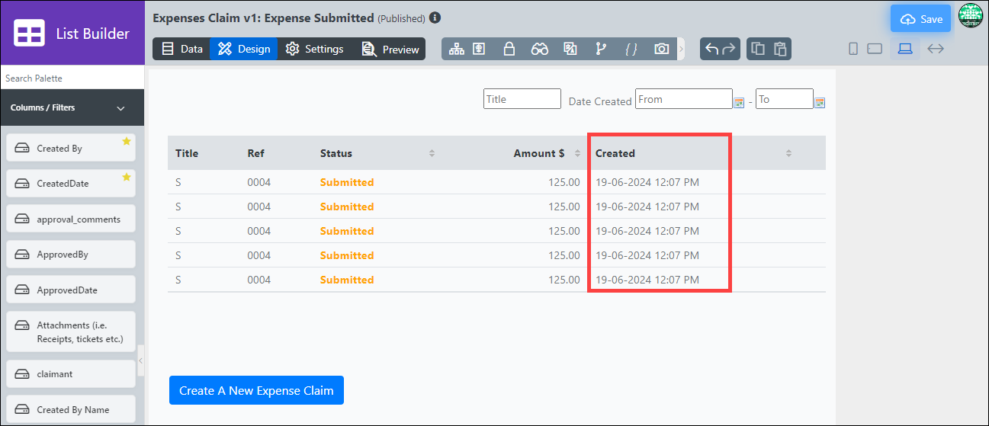Switch to the Data tab
The image size is (989, 426).
tap(181, 49)
